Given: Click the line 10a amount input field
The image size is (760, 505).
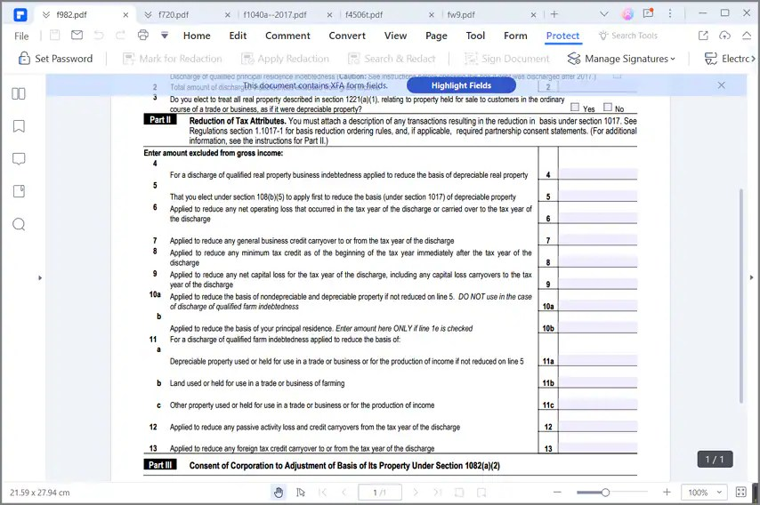Looking at the screenshot, I should 597,306.
